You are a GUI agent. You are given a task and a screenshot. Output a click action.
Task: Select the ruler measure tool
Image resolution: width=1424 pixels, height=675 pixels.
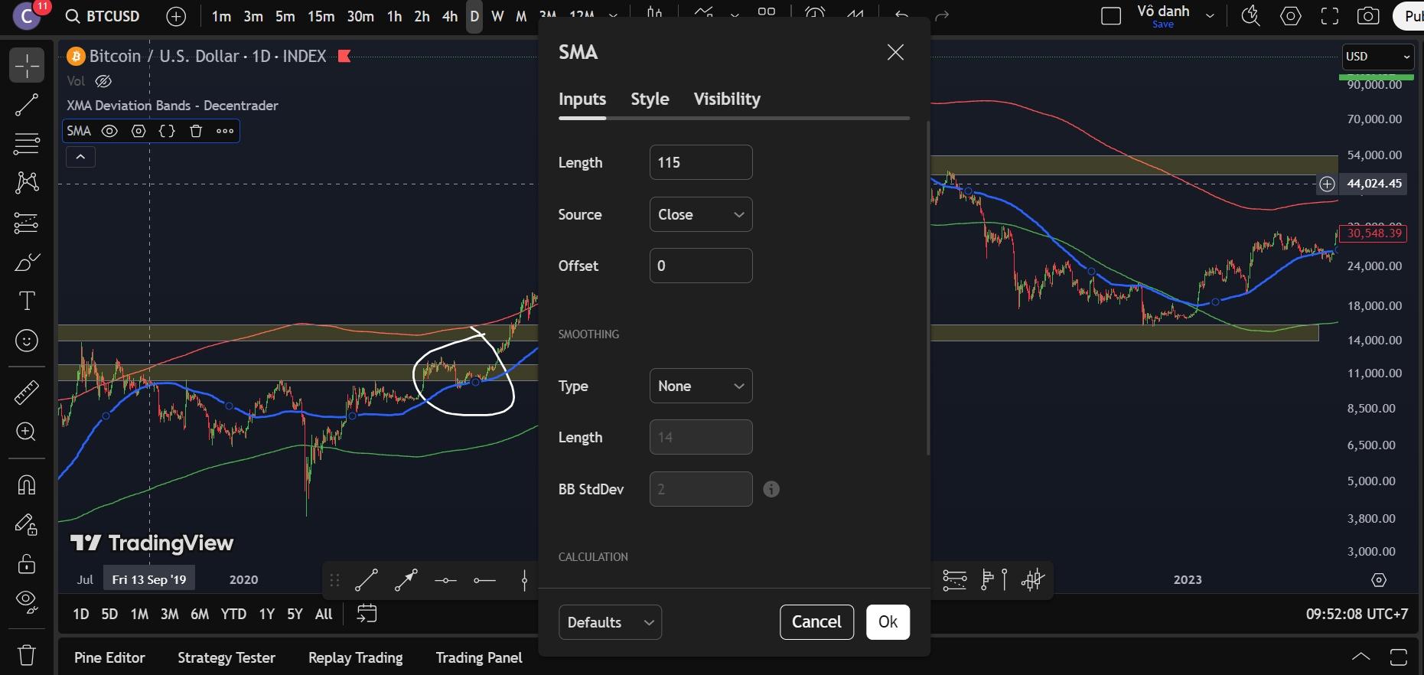pyautogui.click(x=27, y=393)
